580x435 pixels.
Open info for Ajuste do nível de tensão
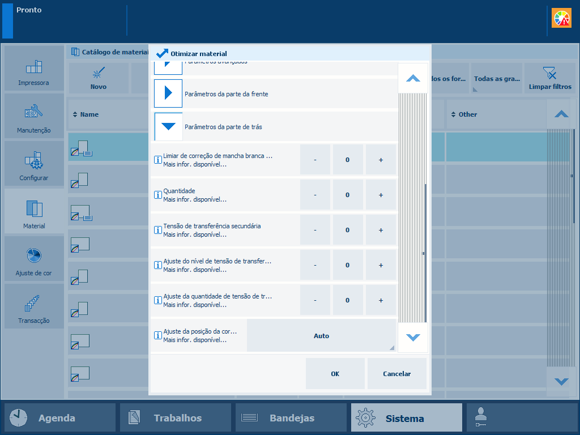pyautogui.click(x=158, y=265)
